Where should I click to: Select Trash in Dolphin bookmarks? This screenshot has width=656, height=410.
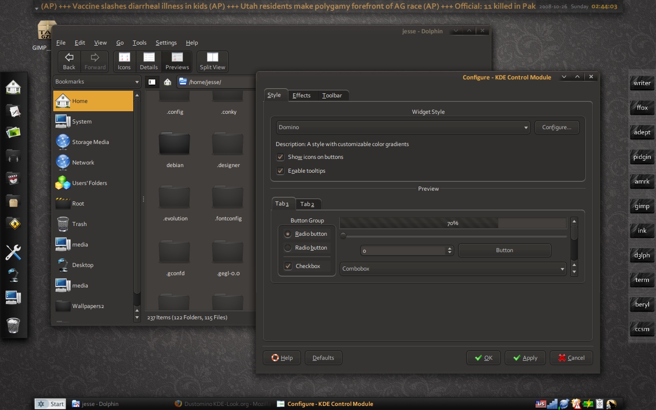[x=93, y=224]
